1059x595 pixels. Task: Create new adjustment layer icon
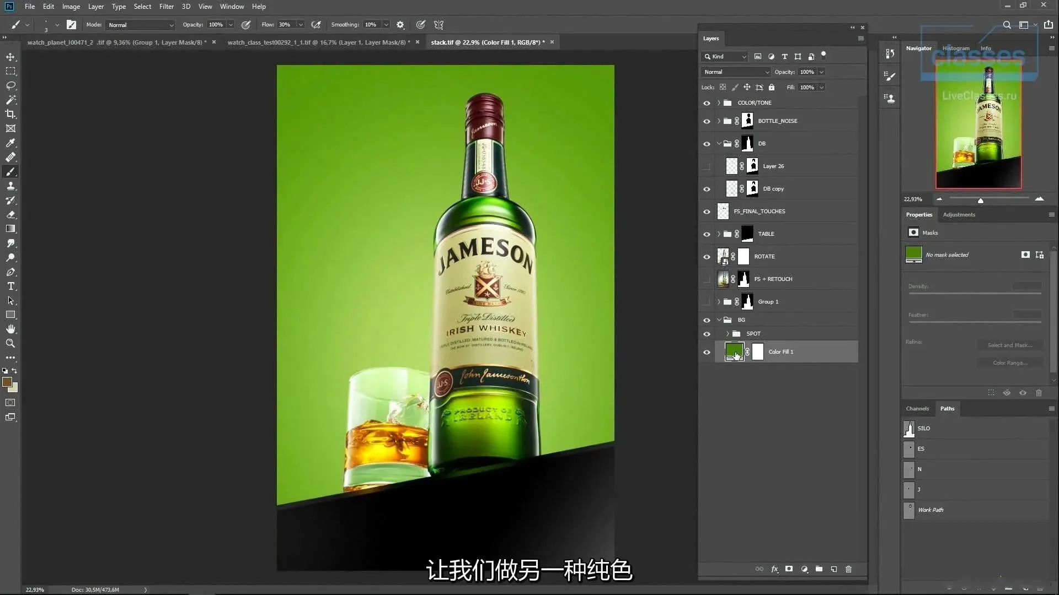(x=804, y=569)
